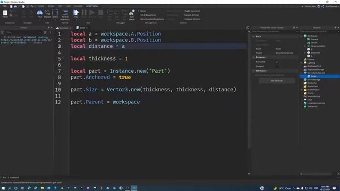Open the taskbar notification center icon

tap(334, 188)
